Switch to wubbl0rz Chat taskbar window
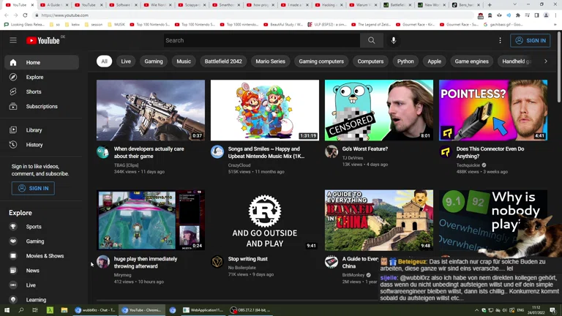The height and width of the screenshot is (316, 562). pyautogui.click(x=95, y=310)
